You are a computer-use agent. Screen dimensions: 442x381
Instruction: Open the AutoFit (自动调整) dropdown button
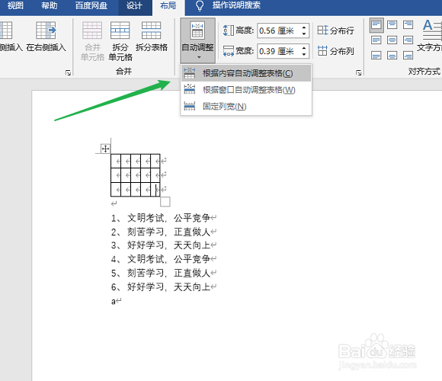click(x=197, y=40)
